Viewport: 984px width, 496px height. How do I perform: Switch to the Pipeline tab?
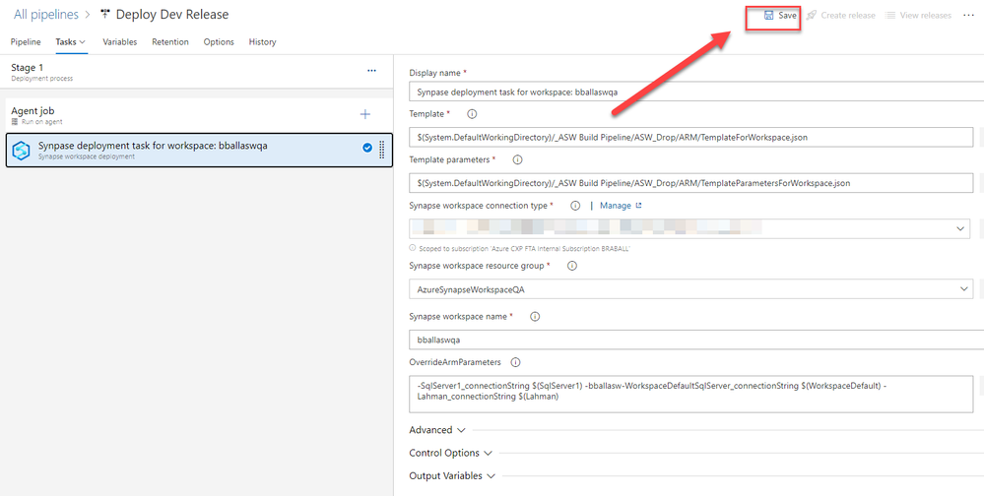click(x=26, y=42)
